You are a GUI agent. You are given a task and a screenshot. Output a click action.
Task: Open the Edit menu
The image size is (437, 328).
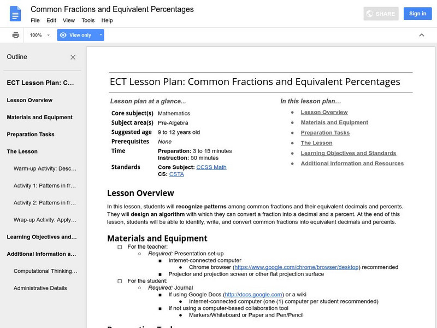click(51, 20)
